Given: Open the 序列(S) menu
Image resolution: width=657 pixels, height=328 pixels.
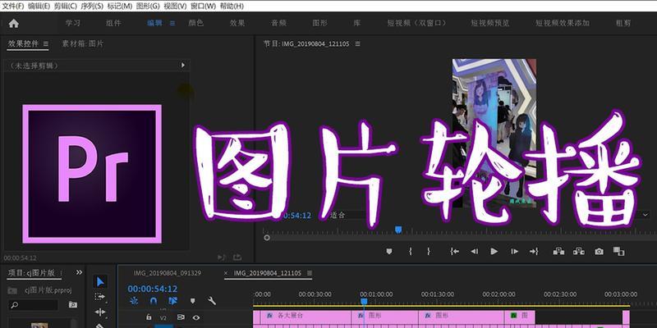Looking at the screenshot, I should tap(91, 7).
